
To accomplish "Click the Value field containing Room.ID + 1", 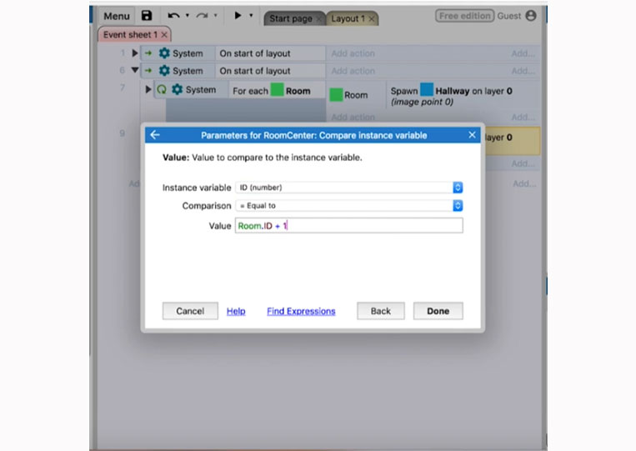I will [348, 225].
